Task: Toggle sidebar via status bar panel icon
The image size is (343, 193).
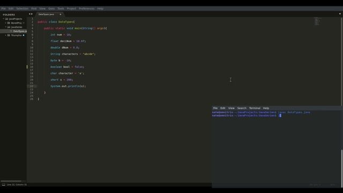Action: tap(4, 184)
